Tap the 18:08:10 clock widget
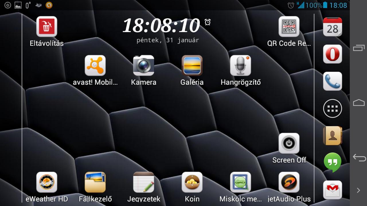This screenshot has width=367, height=206. (x=161, y=25)
